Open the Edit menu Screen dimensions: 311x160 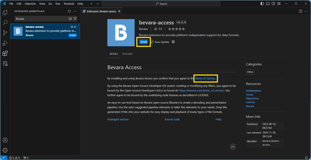[x=19, y=4]
